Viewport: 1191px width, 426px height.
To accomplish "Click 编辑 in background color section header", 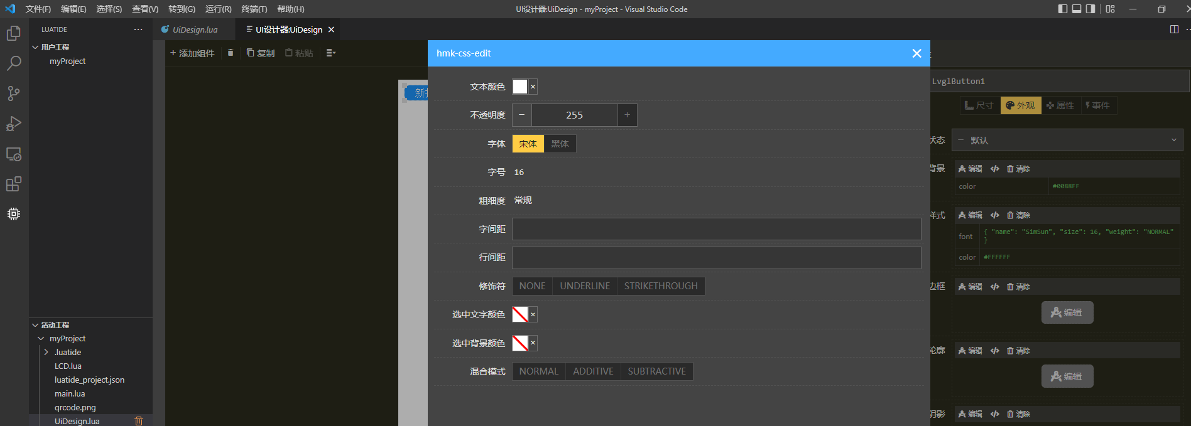I will click(971, 169).
